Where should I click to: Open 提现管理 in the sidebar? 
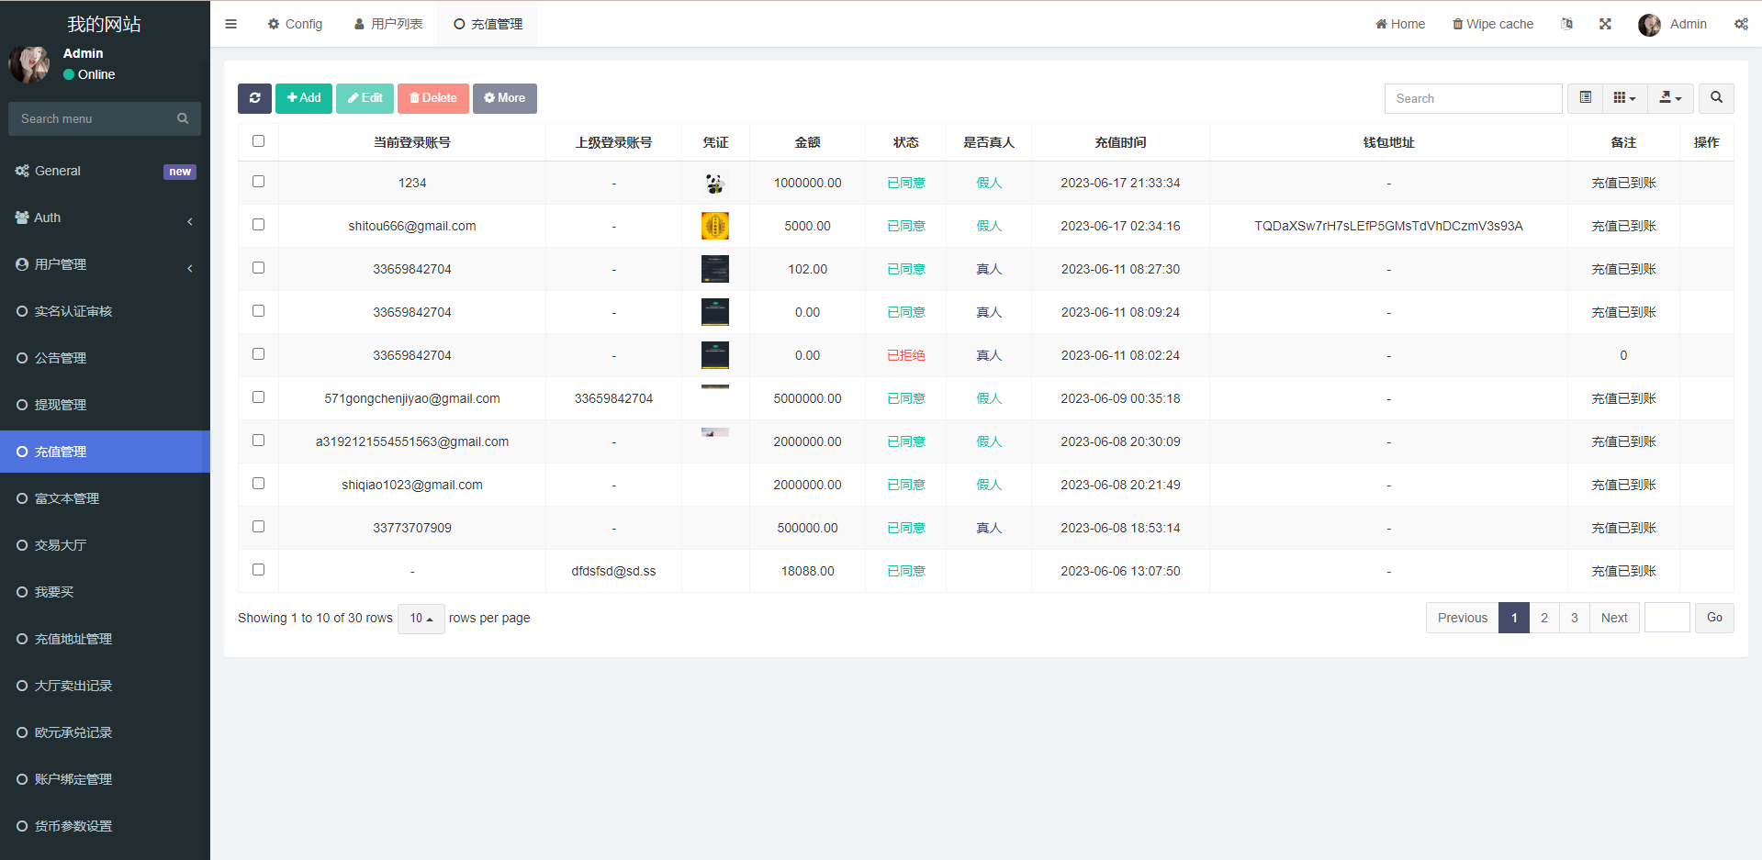coord(61,405)
